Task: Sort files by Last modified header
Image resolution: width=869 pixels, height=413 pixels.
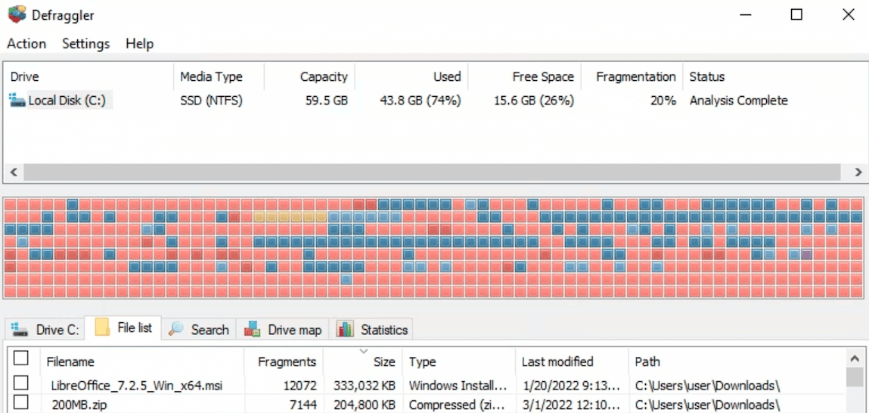Action: [x=557, y=362]
